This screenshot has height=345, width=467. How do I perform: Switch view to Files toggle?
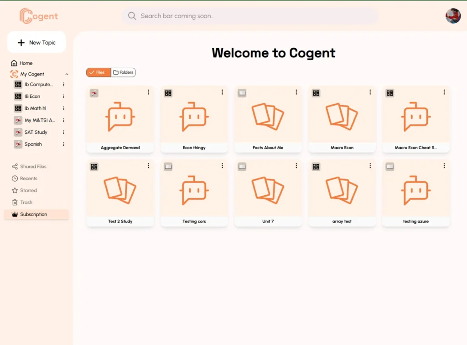[98, 72]
